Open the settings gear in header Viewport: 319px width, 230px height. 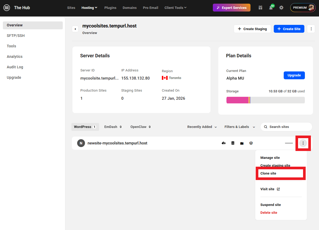point(281,8)
